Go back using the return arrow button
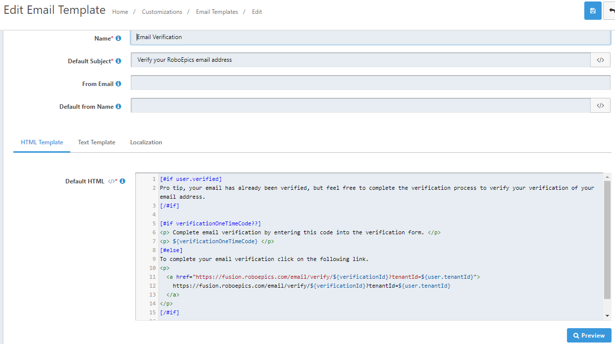The width and height of the screenshot is (615, 344). pyautogui.click(x=610, y=11)
